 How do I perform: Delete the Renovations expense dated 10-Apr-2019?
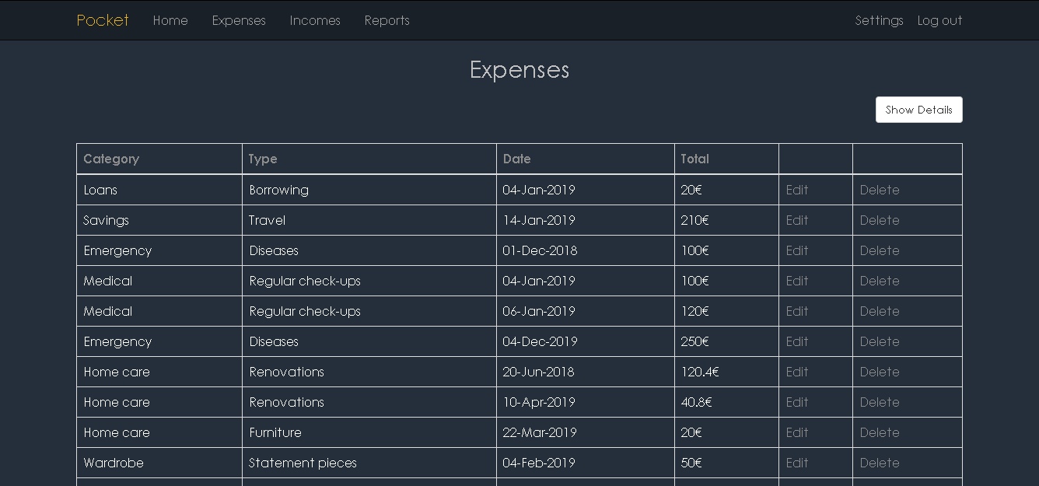click(880, 402)
